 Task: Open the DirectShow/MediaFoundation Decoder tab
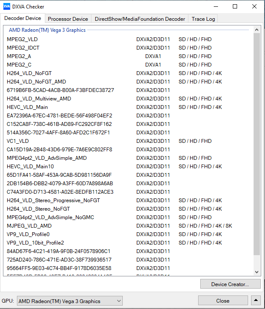[140, 19]
